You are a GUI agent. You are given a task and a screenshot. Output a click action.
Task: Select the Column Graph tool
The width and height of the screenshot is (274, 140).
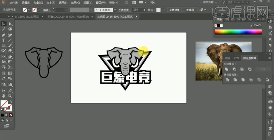10,84
